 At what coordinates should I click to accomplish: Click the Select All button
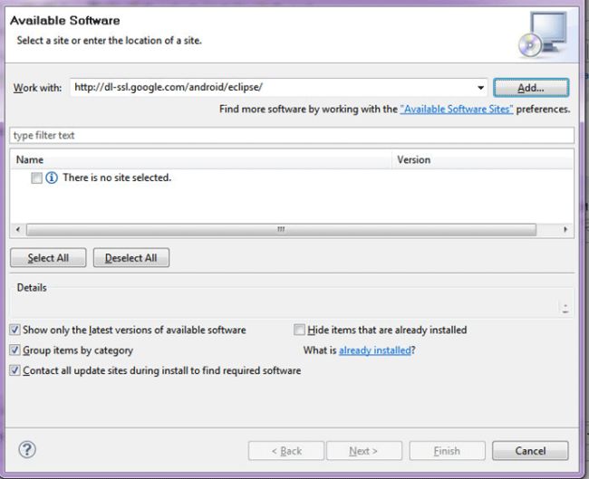[48, 258]
